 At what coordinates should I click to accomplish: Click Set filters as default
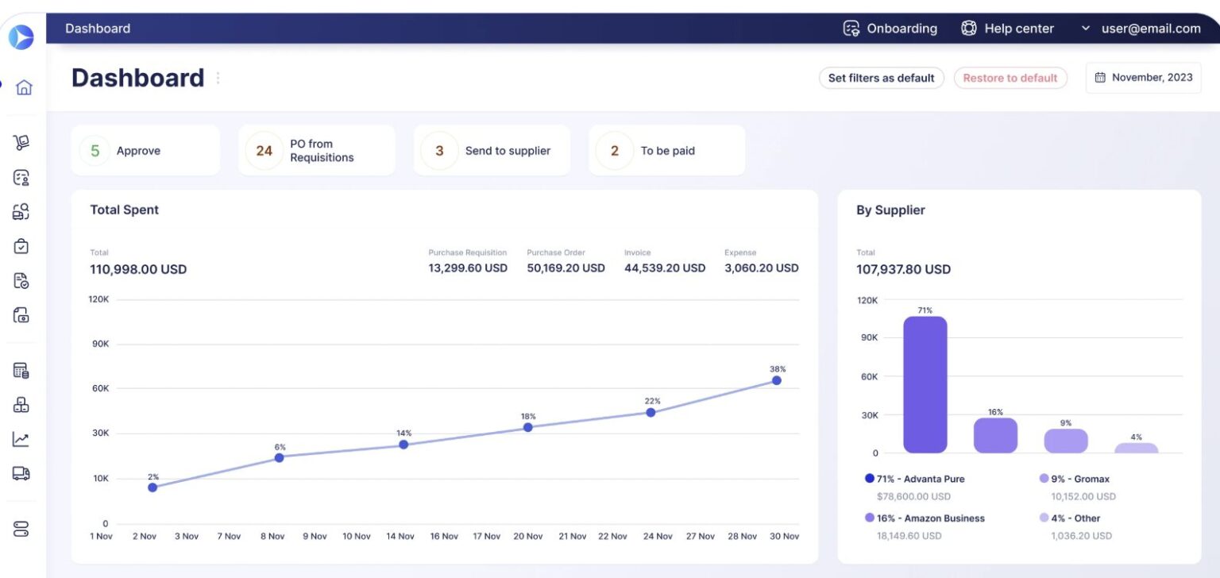(881, 78)
